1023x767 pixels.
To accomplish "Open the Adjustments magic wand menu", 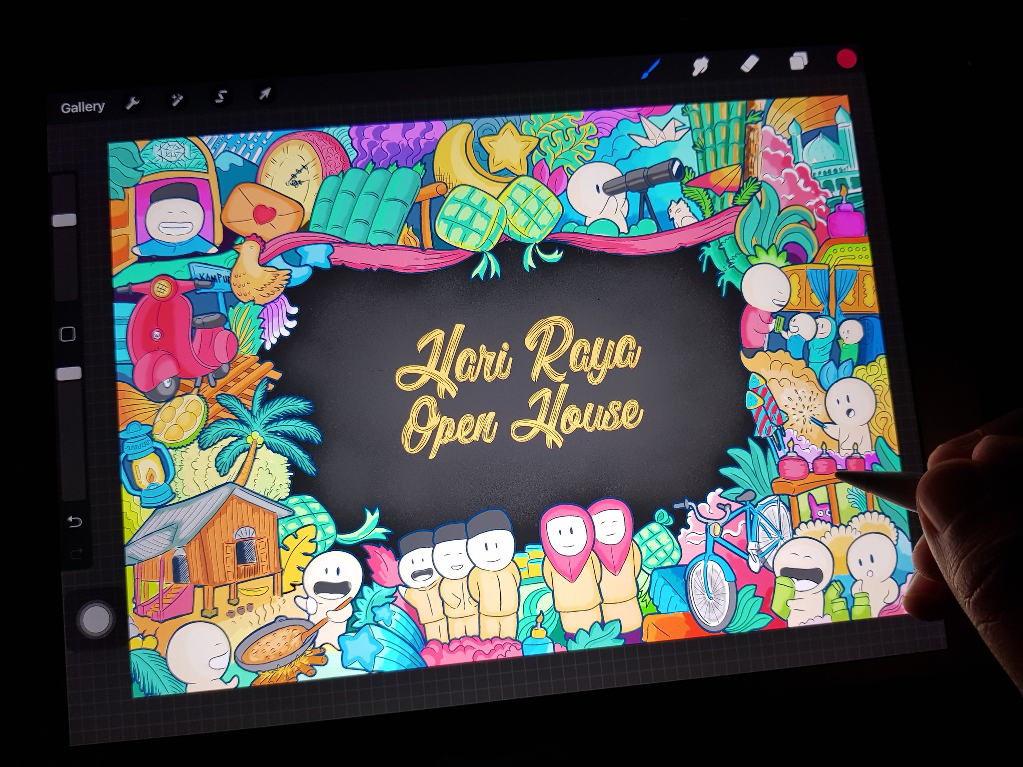I will (176, 99).
